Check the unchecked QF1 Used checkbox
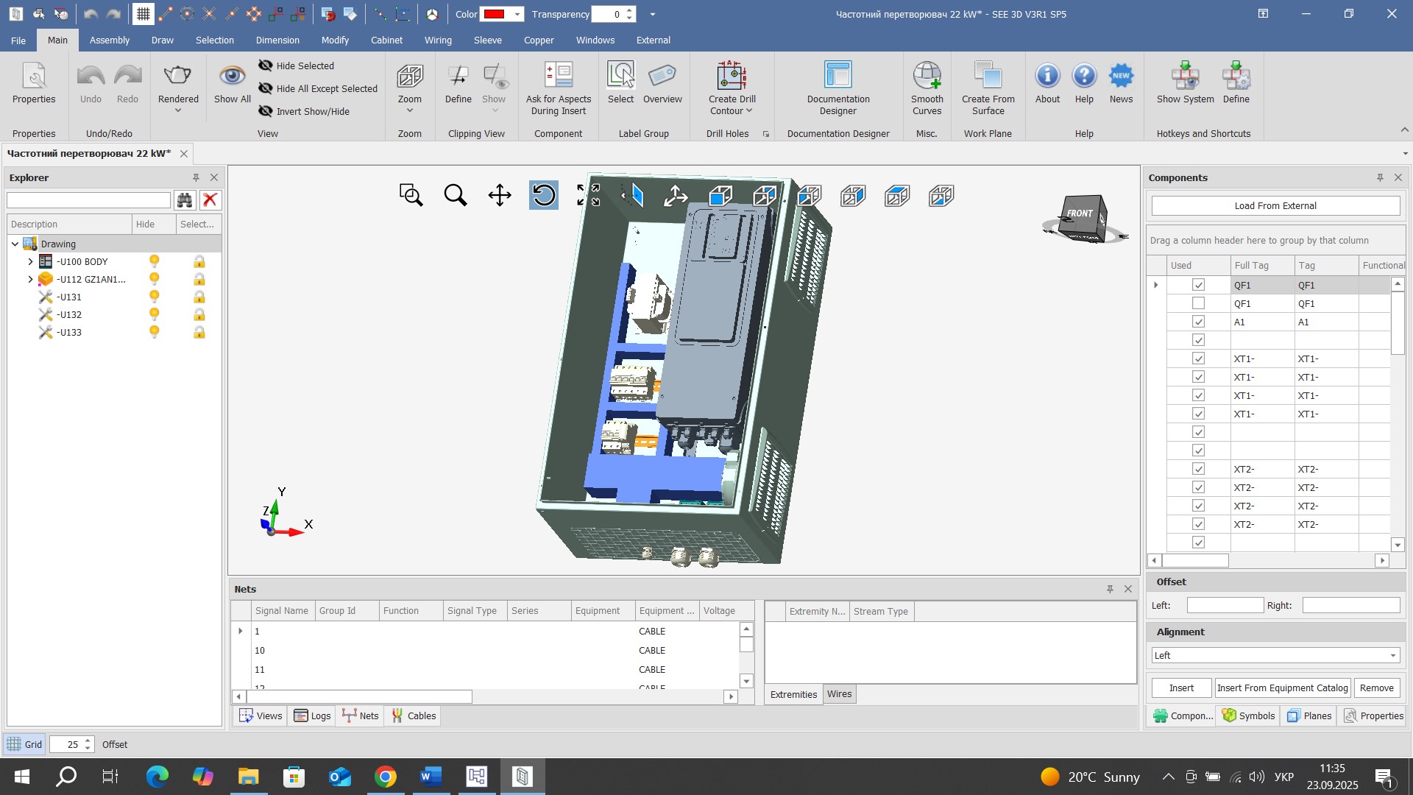This screenshot has height=795, width=1413. pyautogui.click(x=1198, y=303)
